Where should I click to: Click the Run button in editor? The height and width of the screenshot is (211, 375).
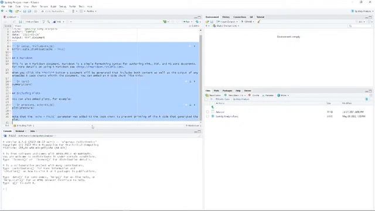coord(186,22)
